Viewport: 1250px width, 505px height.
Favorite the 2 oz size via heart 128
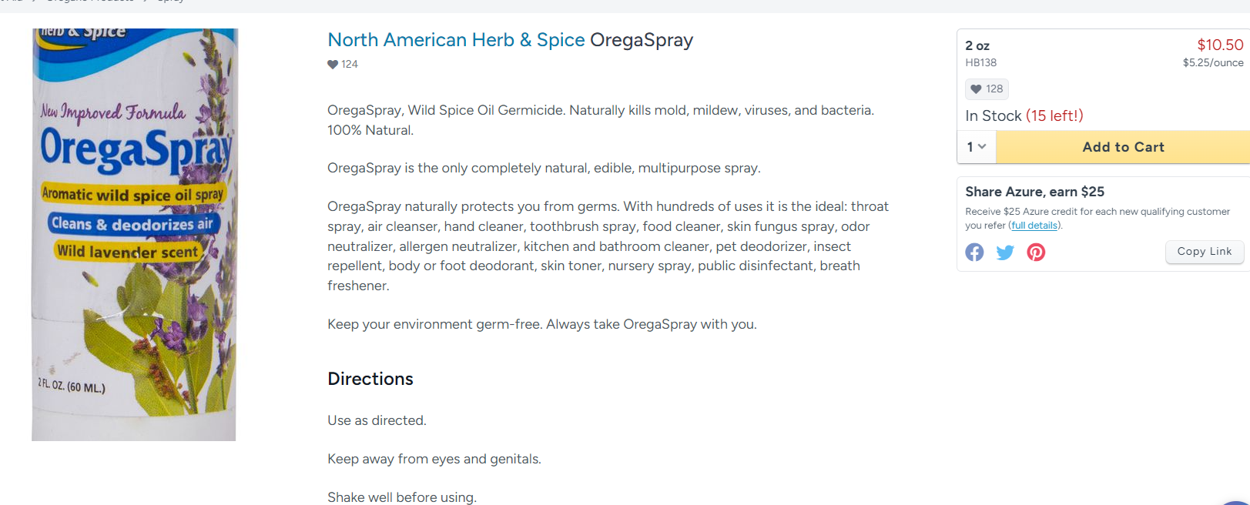click(x=987, y=89)
